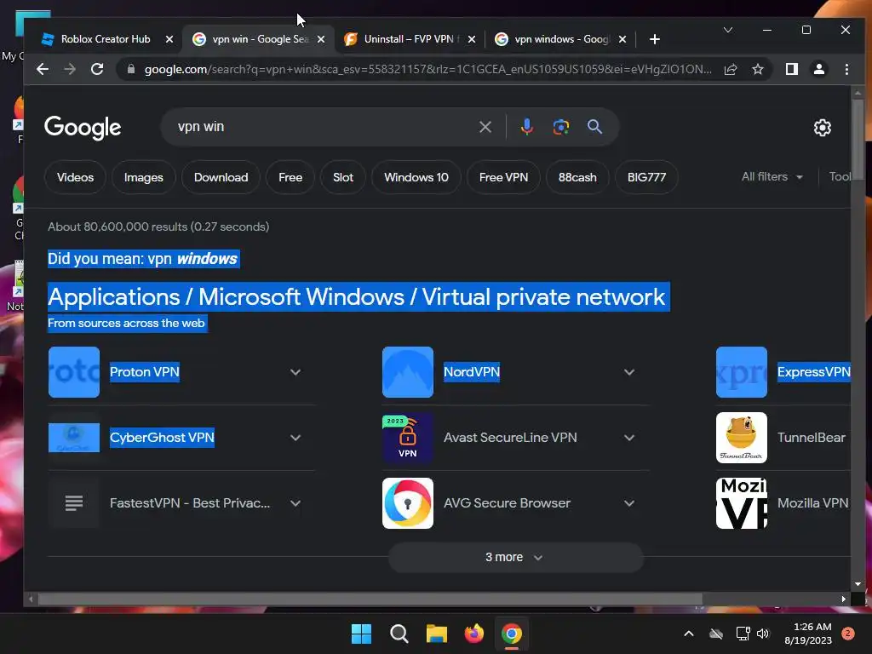Image resolution: width=872 pixels, height=654 pixels.
Task: Open Chrome's three-dot menu
Action: coord(846,69)
